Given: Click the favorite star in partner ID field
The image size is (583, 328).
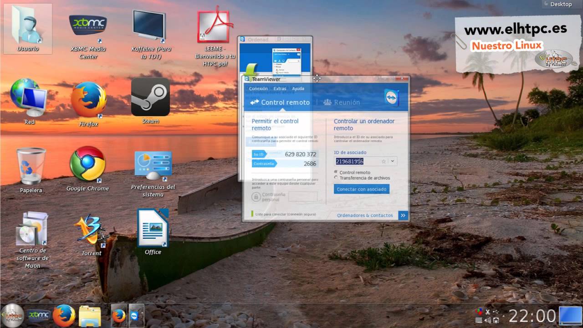Looking at the screenshot, I should coord(384,161).
